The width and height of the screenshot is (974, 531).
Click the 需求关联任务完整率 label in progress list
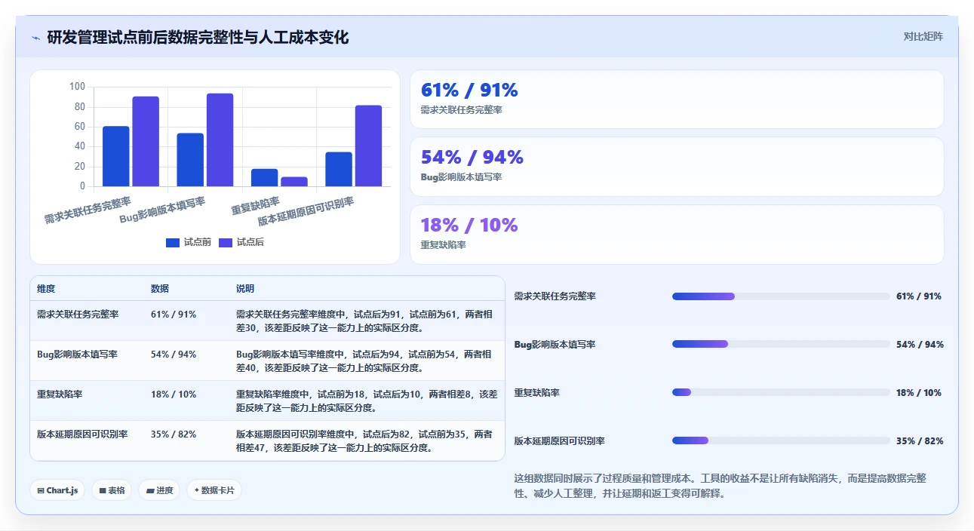pos(555,296)
